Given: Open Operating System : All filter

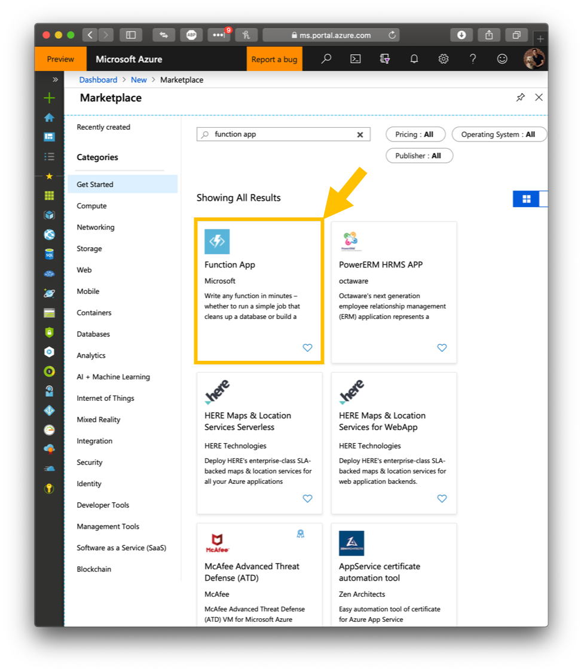Looking at the screenshot, I should pyautogui.click(x=500, y=134).
